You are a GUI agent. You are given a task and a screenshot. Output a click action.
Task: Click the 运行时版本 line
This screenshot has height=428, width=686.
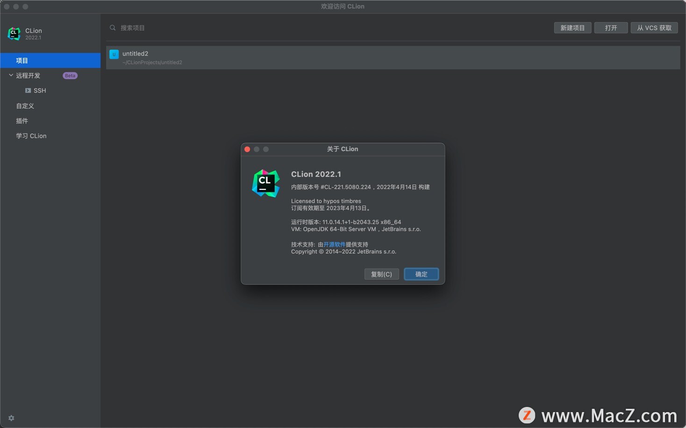[x=346, y=222]
